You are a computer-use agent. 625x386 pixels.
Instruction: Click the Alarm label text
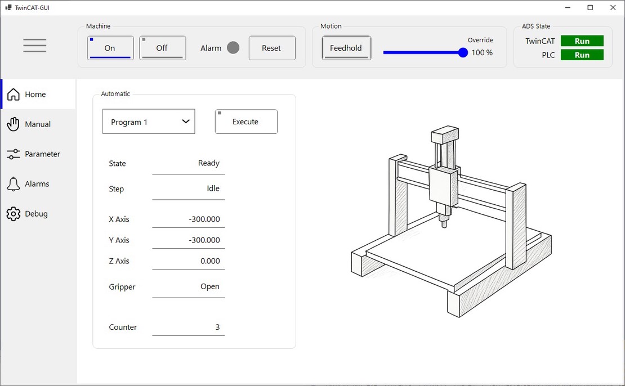(211, 48)
